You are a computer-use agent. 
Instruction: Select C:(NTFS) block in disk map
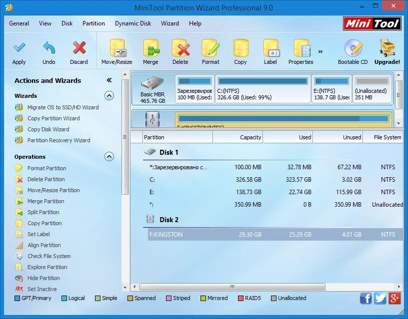(x=263, y=89)
